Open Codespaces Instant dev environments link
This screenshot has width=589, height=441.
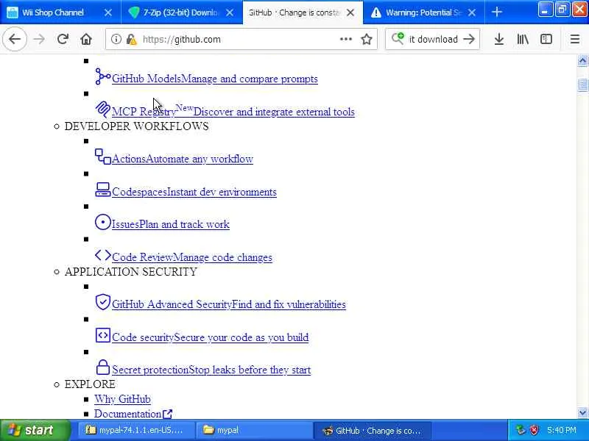[x=194, y=192]
